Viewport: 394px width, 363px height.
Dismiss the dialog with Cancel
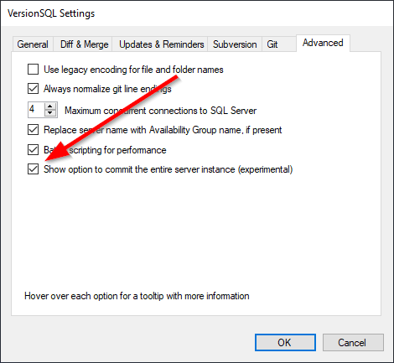pyautogui.click(x=353, y=342)
